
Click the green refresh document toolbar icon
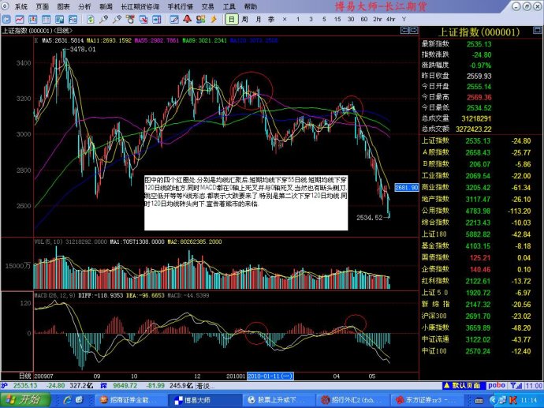pos(90,19)
